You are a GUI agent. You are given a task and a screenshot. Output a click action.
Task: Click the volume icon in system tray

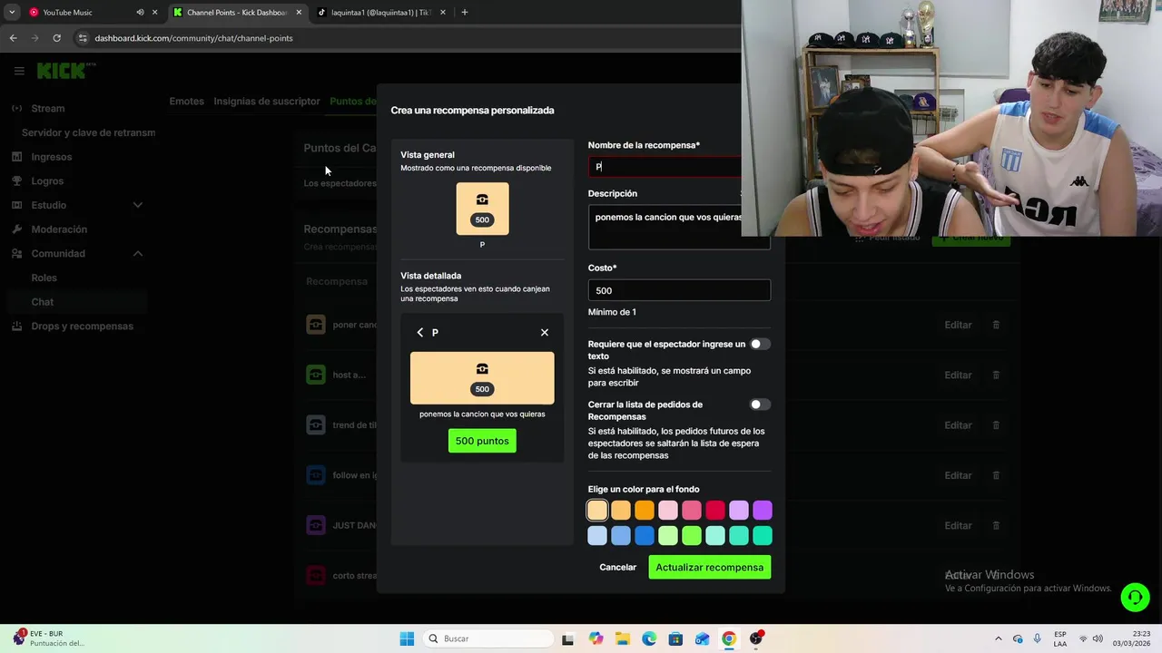(x=1098, y=638)
